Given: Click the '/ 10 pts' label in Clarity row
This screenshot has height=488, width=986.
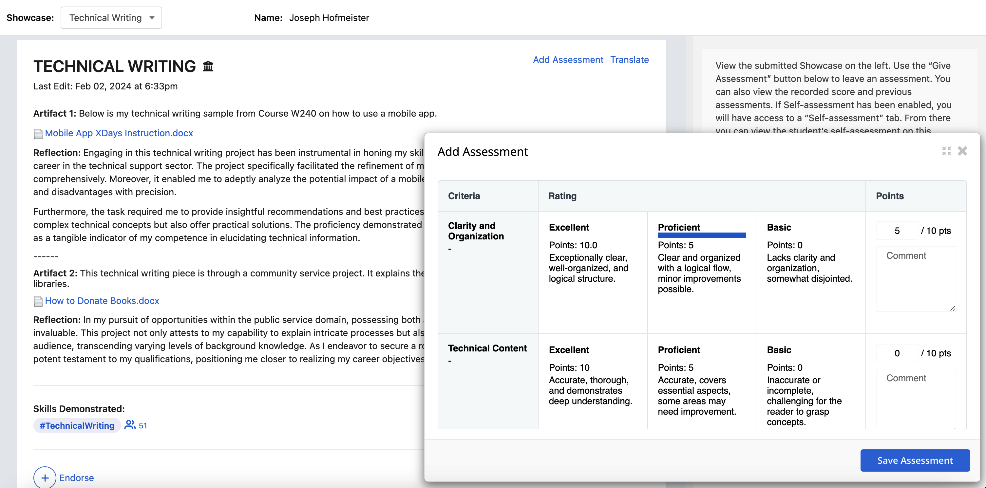Looking at the screenshot, I should (x=936, y=231).
